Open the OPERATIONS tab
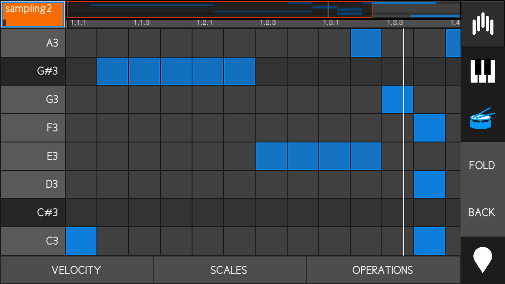Viewport: 505px width, 284px height. tap(383, 270)
